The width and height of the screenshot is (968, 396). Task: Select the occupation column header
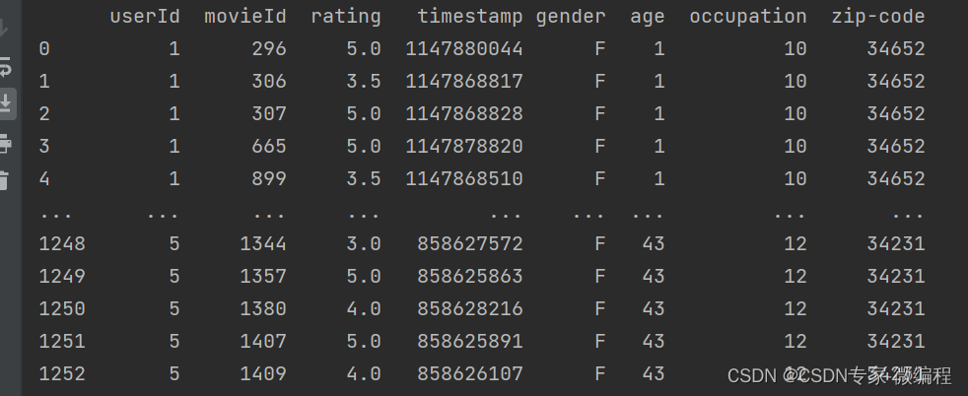point(747,18)
